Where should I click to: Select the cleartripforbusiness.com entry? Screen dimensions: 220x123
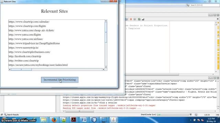29,52
